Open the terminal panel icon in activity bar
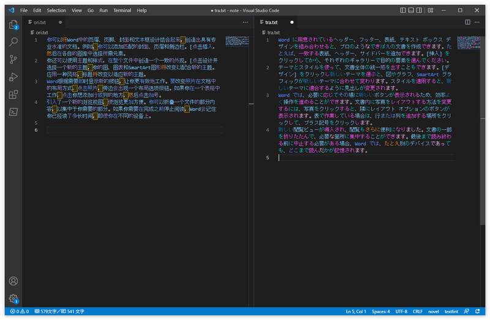 [x=13, y=112]
